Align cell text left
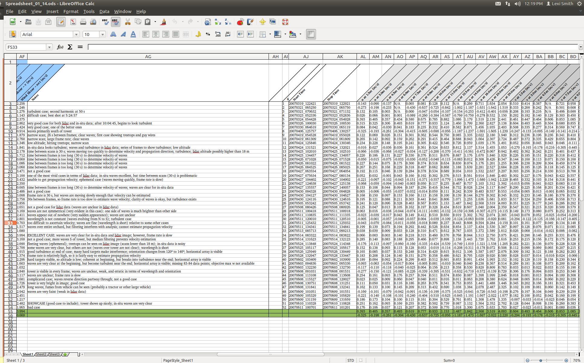Viewport: 584px width, 363px height. (145, 34)
